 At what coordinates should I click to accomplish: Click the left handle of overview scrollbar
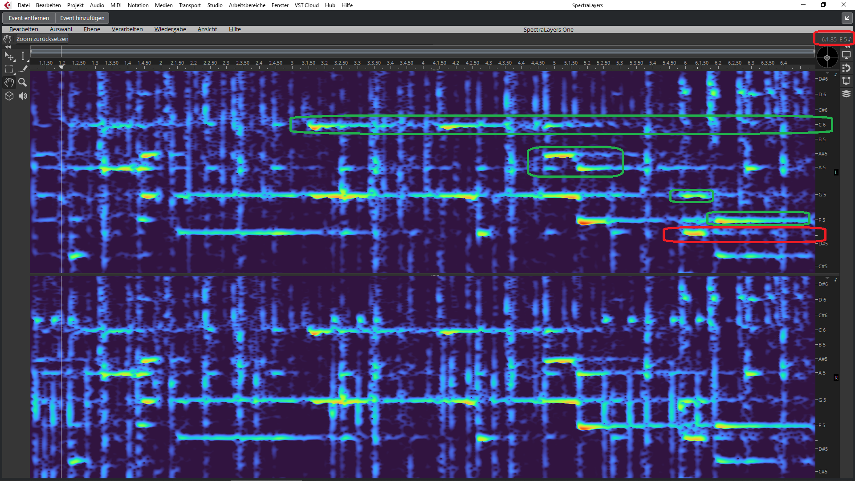click(x=31, y=51)
